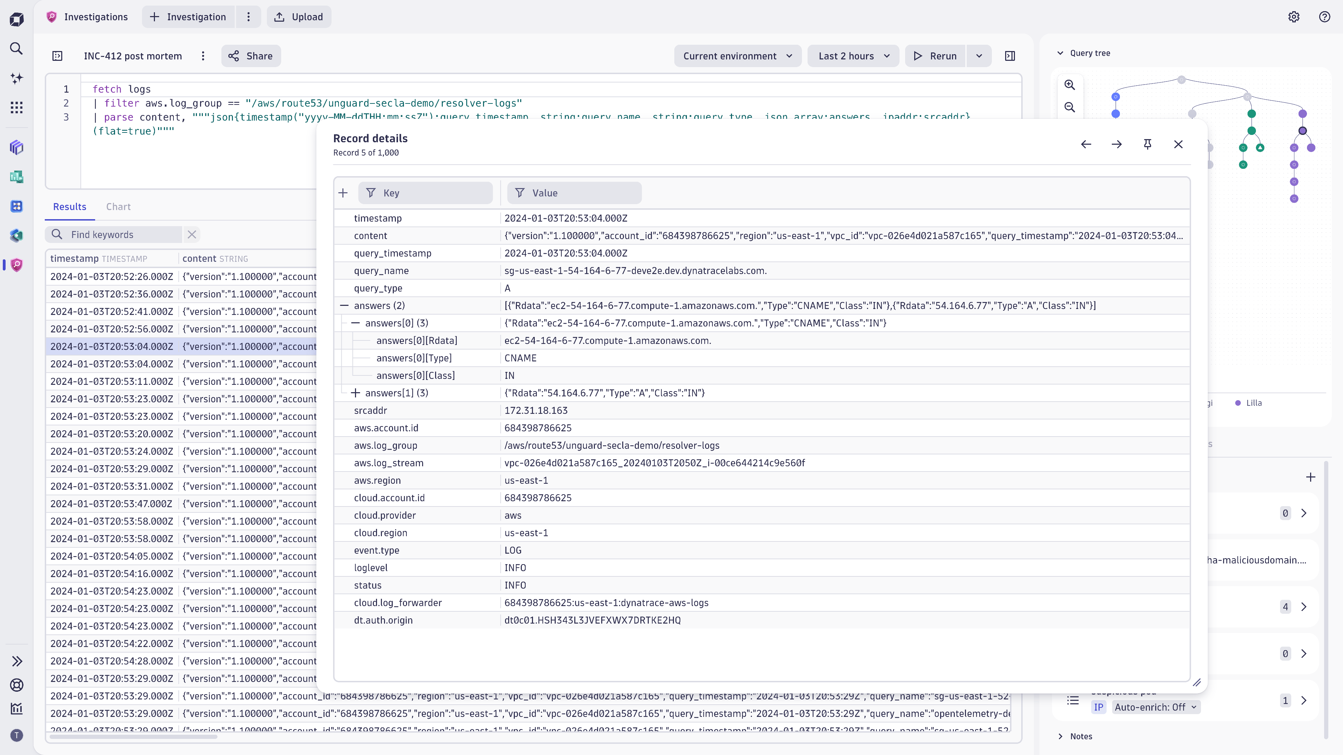The image size is (1343, 755).
Task: Expand the answers[1] (3) row
Action: pyautogui.click(x=356, y=393)
